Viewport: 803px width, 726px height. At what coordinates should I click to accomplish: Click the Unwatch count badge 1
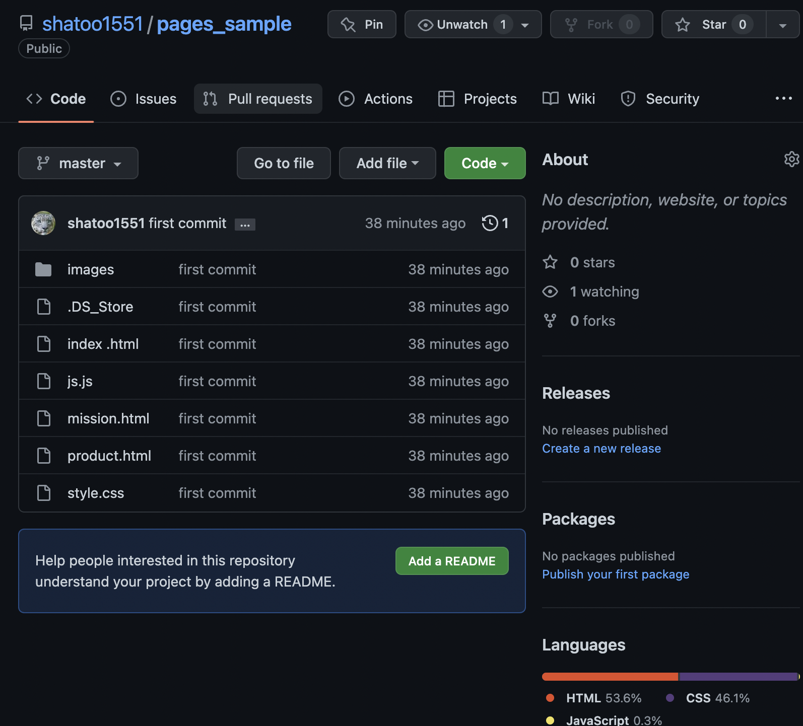[x=503, y=24]
